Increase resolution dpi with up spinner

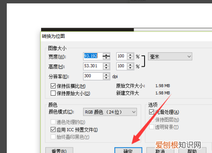(x=106, y=75)
